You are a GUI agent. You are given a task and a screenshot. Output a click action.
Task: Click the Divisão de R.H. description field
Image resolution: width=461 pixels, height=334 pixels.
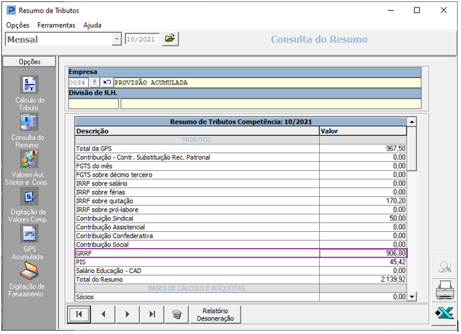pos(271,103)
